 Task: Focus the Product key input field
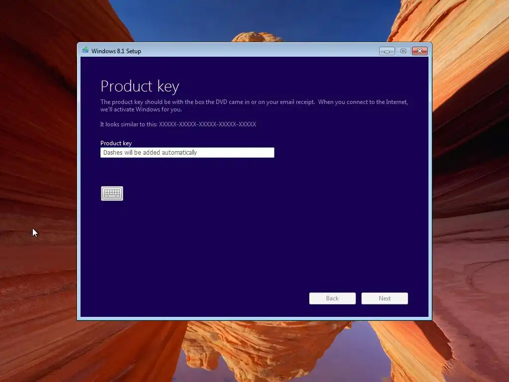(x=187, y=153)
